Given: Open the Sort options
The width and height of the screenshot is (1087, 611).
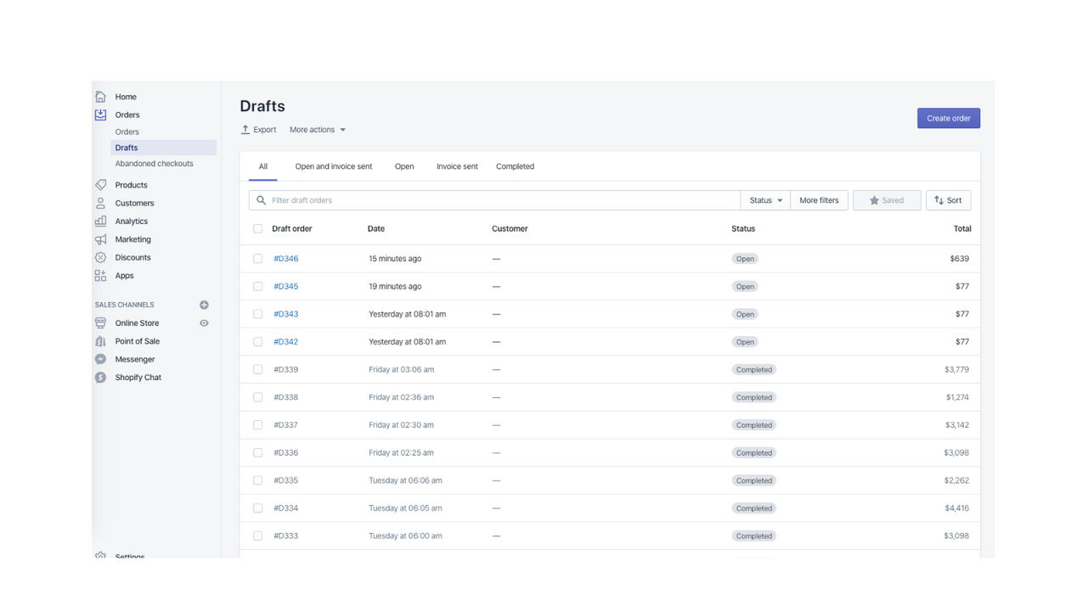Looking at the screenshot, I should click(948, 199).
